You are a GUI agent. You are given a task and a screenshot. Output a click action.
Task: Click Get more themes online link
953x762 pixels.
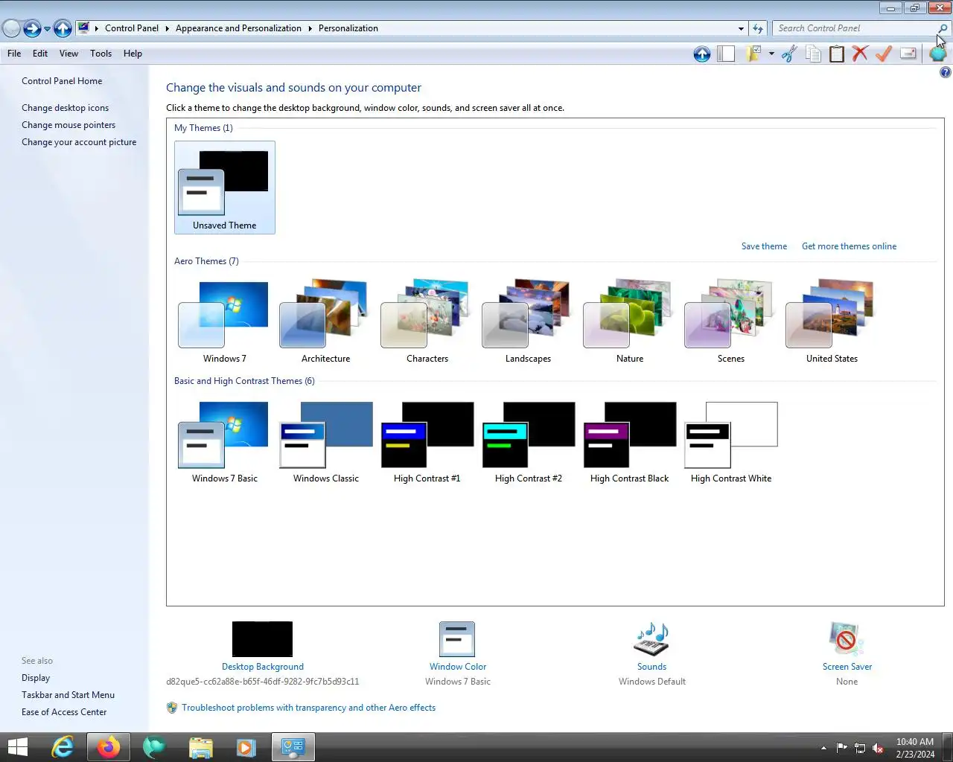pyautogui.click(x=849, y=246)
